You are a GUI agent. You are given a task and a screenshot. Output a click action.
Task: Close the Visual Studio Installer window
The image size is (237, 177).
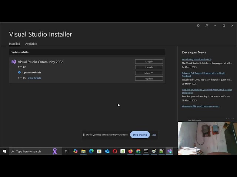click(x=232, y=25)
